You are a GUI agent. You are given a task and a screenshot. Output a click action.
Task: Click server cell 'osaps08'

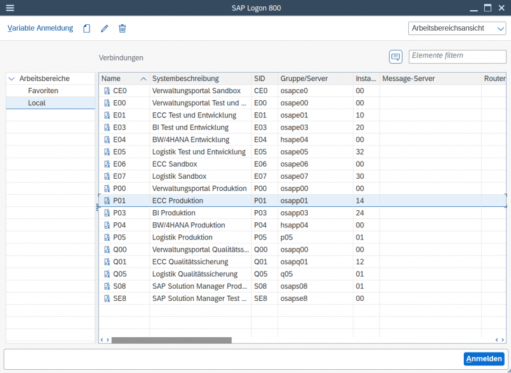click(x=294, y=286)
